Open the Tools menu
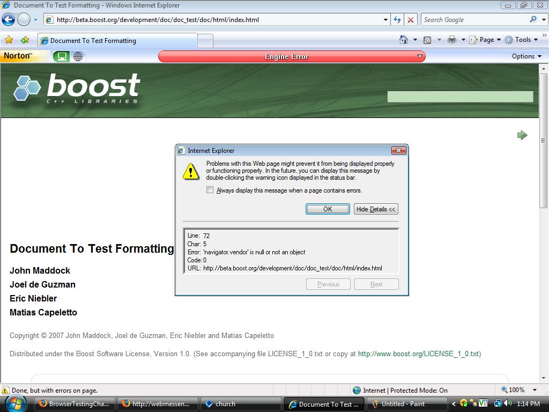Screen dimensions: 549x412 coord(521,40)
